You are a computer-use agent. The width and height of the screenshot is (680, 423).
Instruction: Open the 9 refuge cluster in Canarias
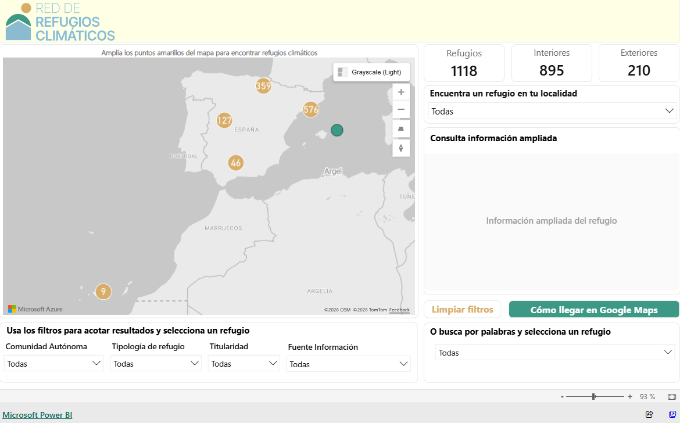(103, 292)
